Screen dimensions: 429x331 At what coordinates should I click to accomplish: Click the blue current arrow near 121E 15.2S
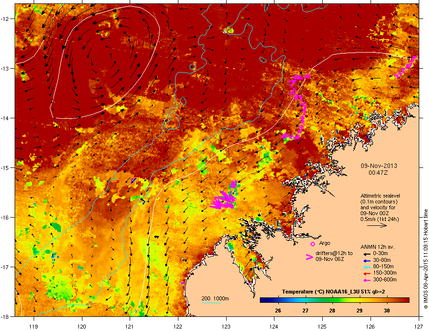pyautogui.click(x=133, y=181)
